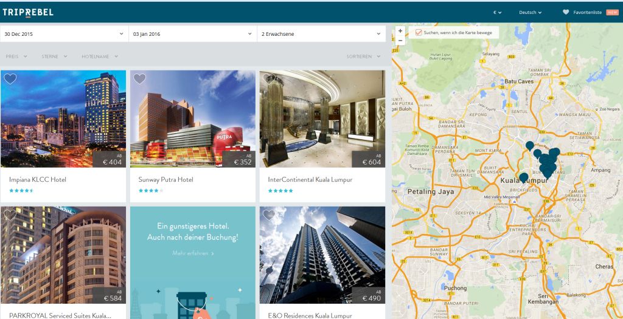
Task: Favorite the Sunway Putra Hotel heart
Action: (139, 79)
